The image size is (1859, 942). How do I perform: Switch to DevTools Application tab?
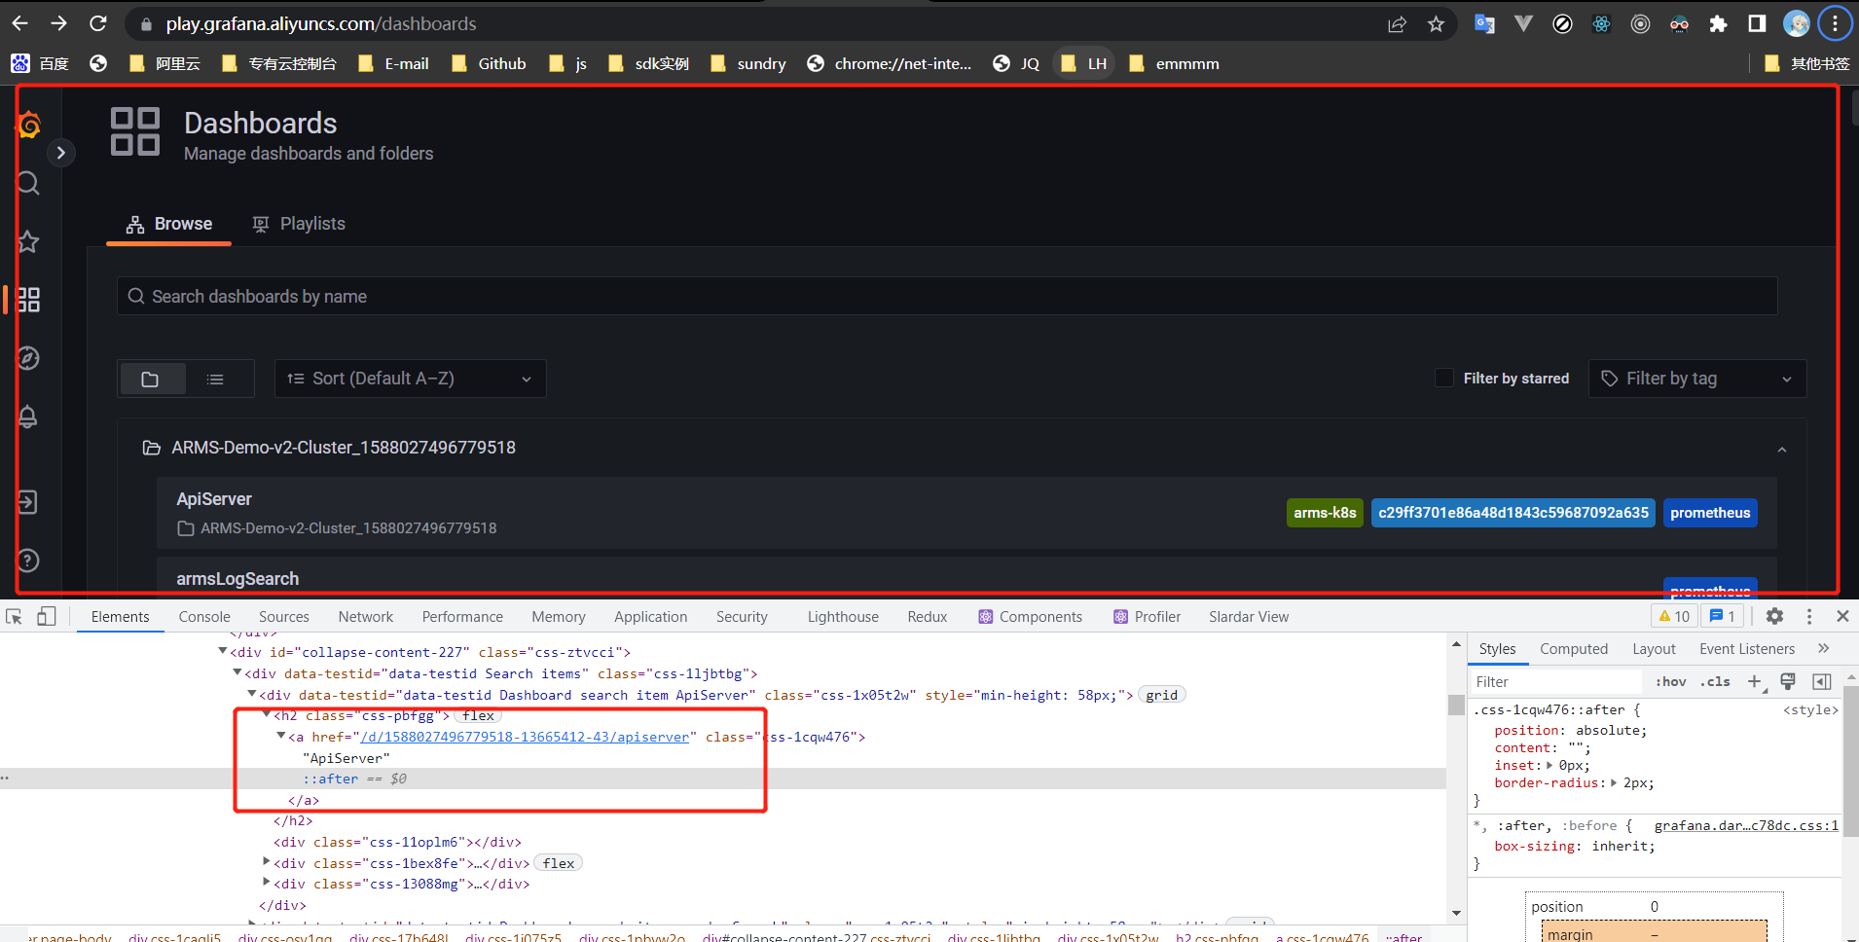click(x=650, y=617)
